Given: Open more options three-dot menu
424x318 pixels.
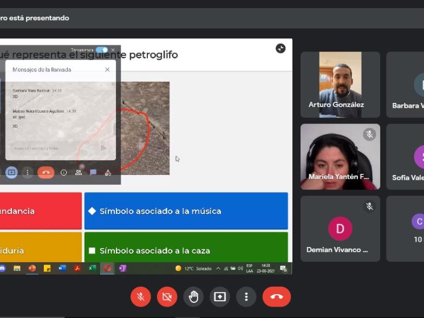Looking at the screenshot, I should 246,297.
